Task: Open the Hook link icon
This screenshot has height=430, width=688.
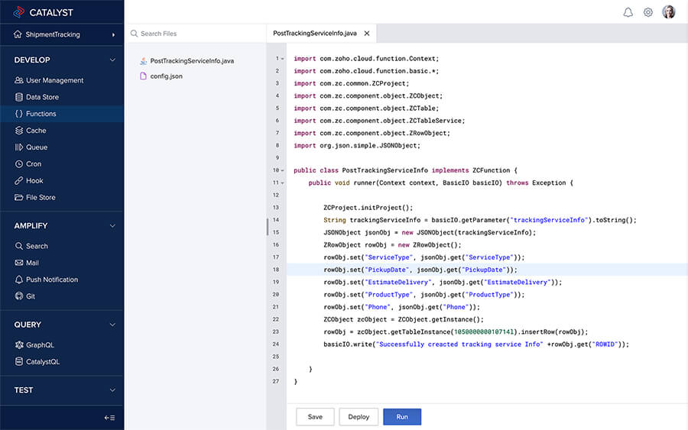Action: coord(19,180)
